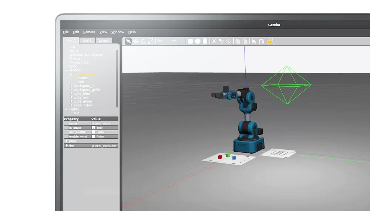The image size is (370, 211).
Task: Open the redo history dropdown arrow
Action: pos(181,41)
